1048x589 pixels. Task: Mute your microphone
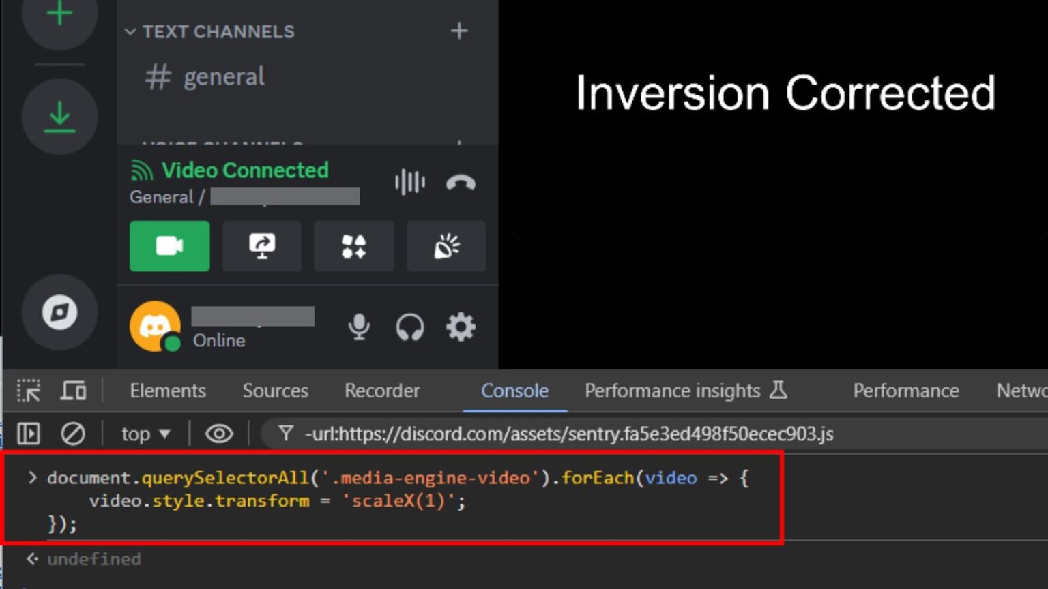pyautogui.click(x=359, y=327)
